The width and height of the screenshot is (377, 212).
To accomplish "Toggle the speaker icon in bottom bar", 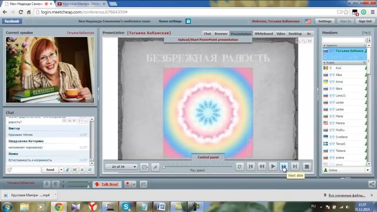I will click(56, 184).
